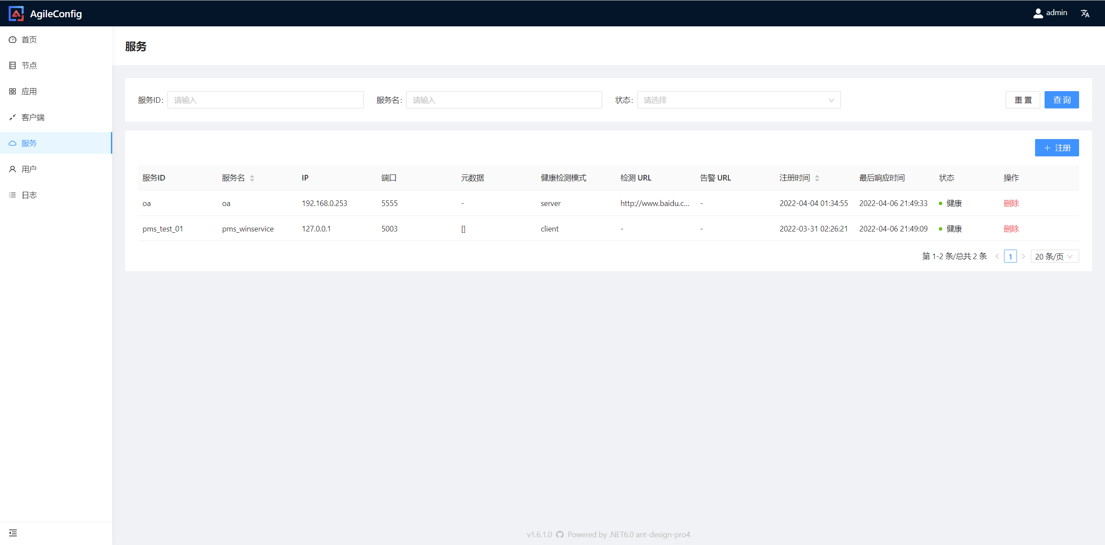
Task: Open the 日志 menu item
Action: (x=29, y=195)
